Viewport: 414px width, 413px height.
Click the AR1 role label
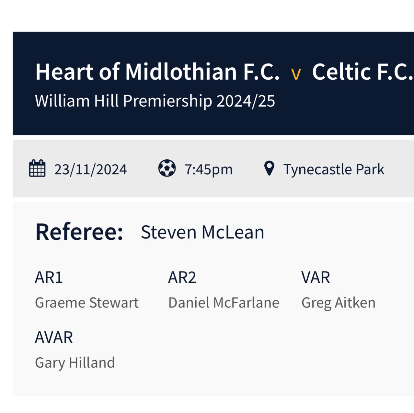coord(49,277)
